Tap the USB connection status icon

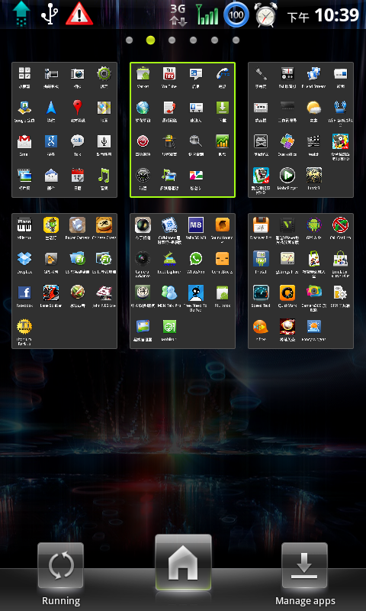50,15
